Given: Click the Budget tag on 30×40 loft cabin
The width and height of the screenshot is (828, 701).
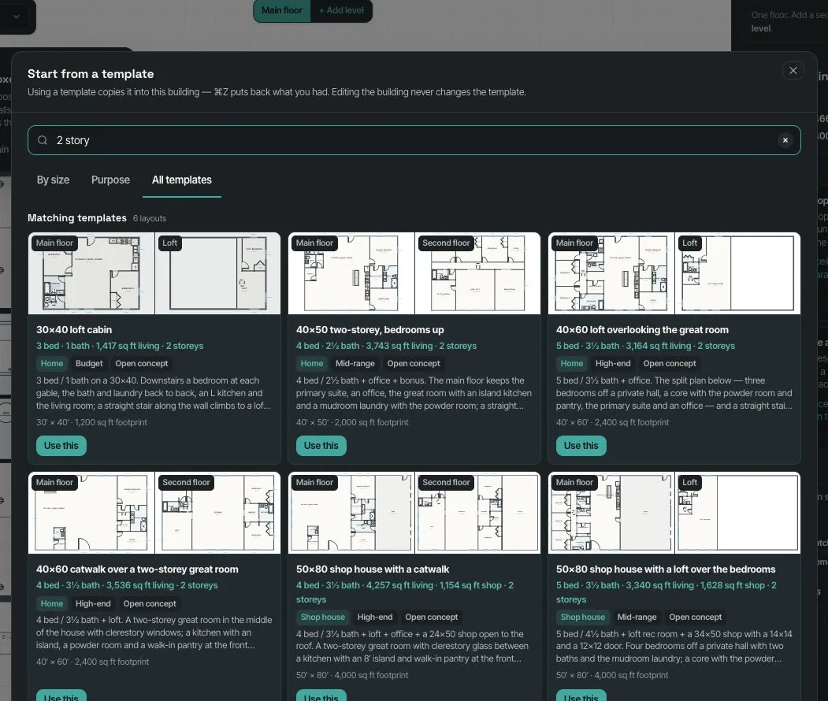Looking at the screenshot, I should [89, 364].
